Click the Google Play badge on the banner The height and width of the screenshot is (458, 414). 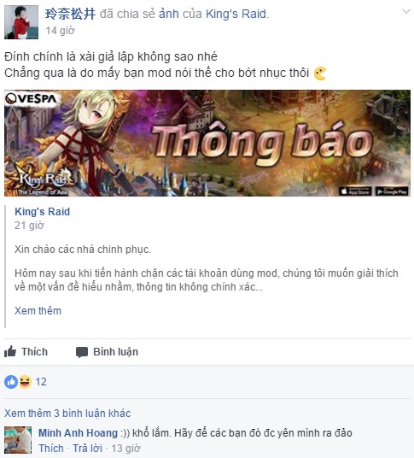coord(392,191)
